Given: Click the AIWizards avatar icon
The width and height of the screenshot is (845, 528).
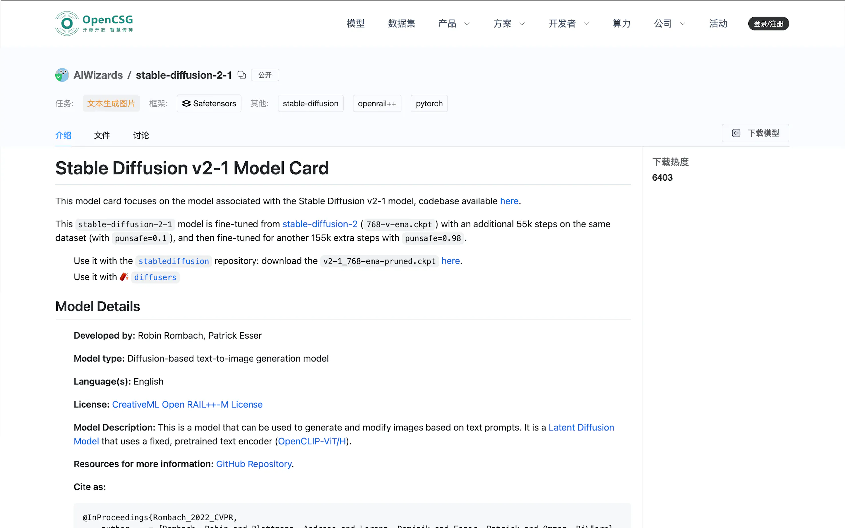Looking at the screenshot, I should (x=62, y=75).
